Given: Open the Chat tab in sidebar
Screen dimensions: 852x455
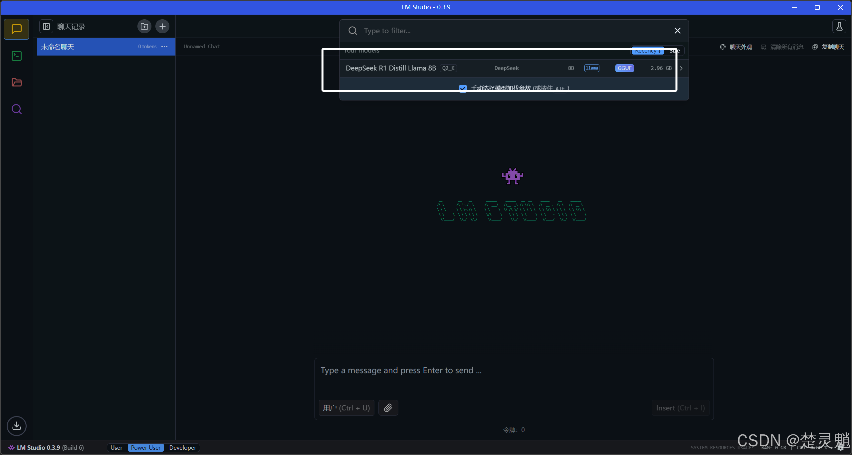Looking at the screenshot, I should [x=16, y=29].
